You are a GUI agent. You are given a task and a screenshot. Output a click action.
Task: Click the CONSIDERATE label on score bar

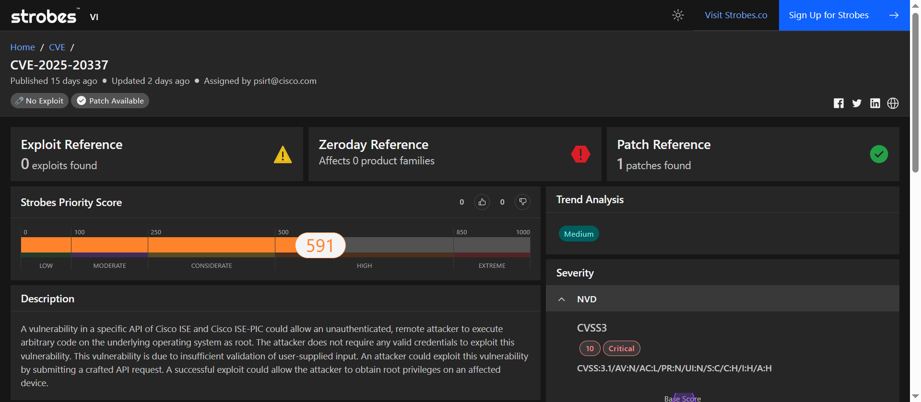[212, 265]
